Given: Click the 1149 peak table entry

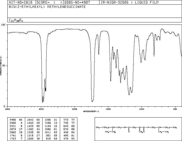Looking at the screenshot, I should pos(51,126).
